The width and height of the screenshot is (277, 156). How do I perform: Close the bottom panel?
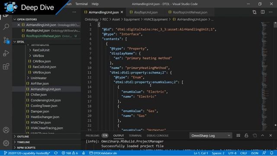pyautogui.click(x=271, y=135)
